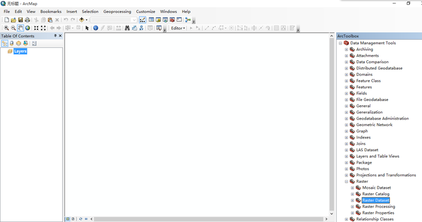Screen dimensions: 422x222
Task: Select the Pan hand tool
Action: click(x=21, y=28)
